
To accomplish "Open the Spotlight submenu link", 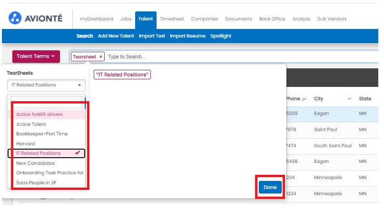I will coord(221,36).
